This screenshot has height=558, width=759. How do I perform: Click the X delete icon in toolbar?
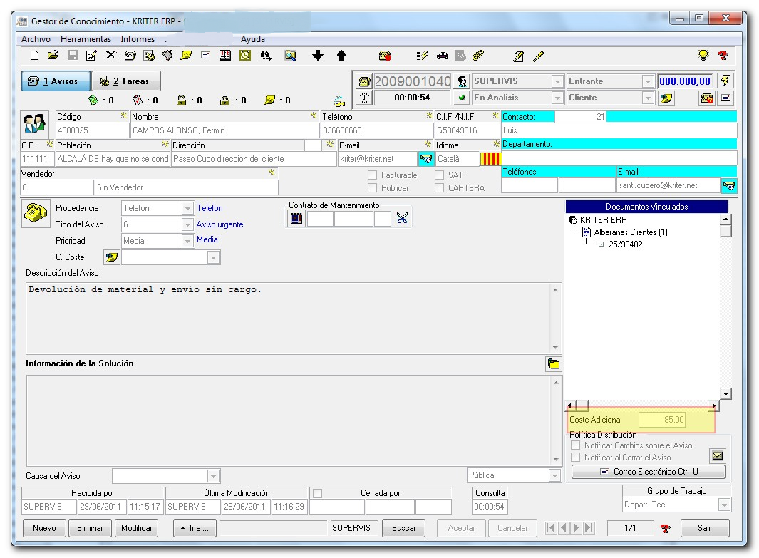(111, 55)
